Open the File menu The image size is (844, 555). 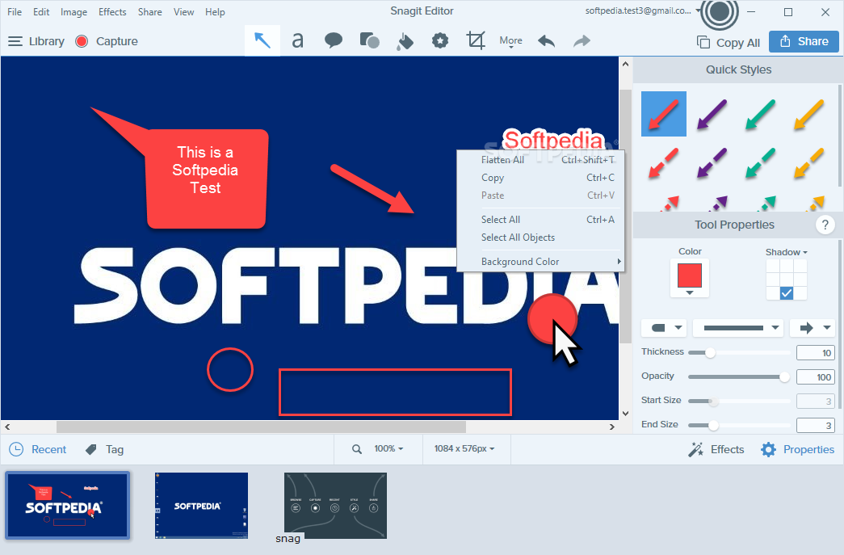[15, 12]
